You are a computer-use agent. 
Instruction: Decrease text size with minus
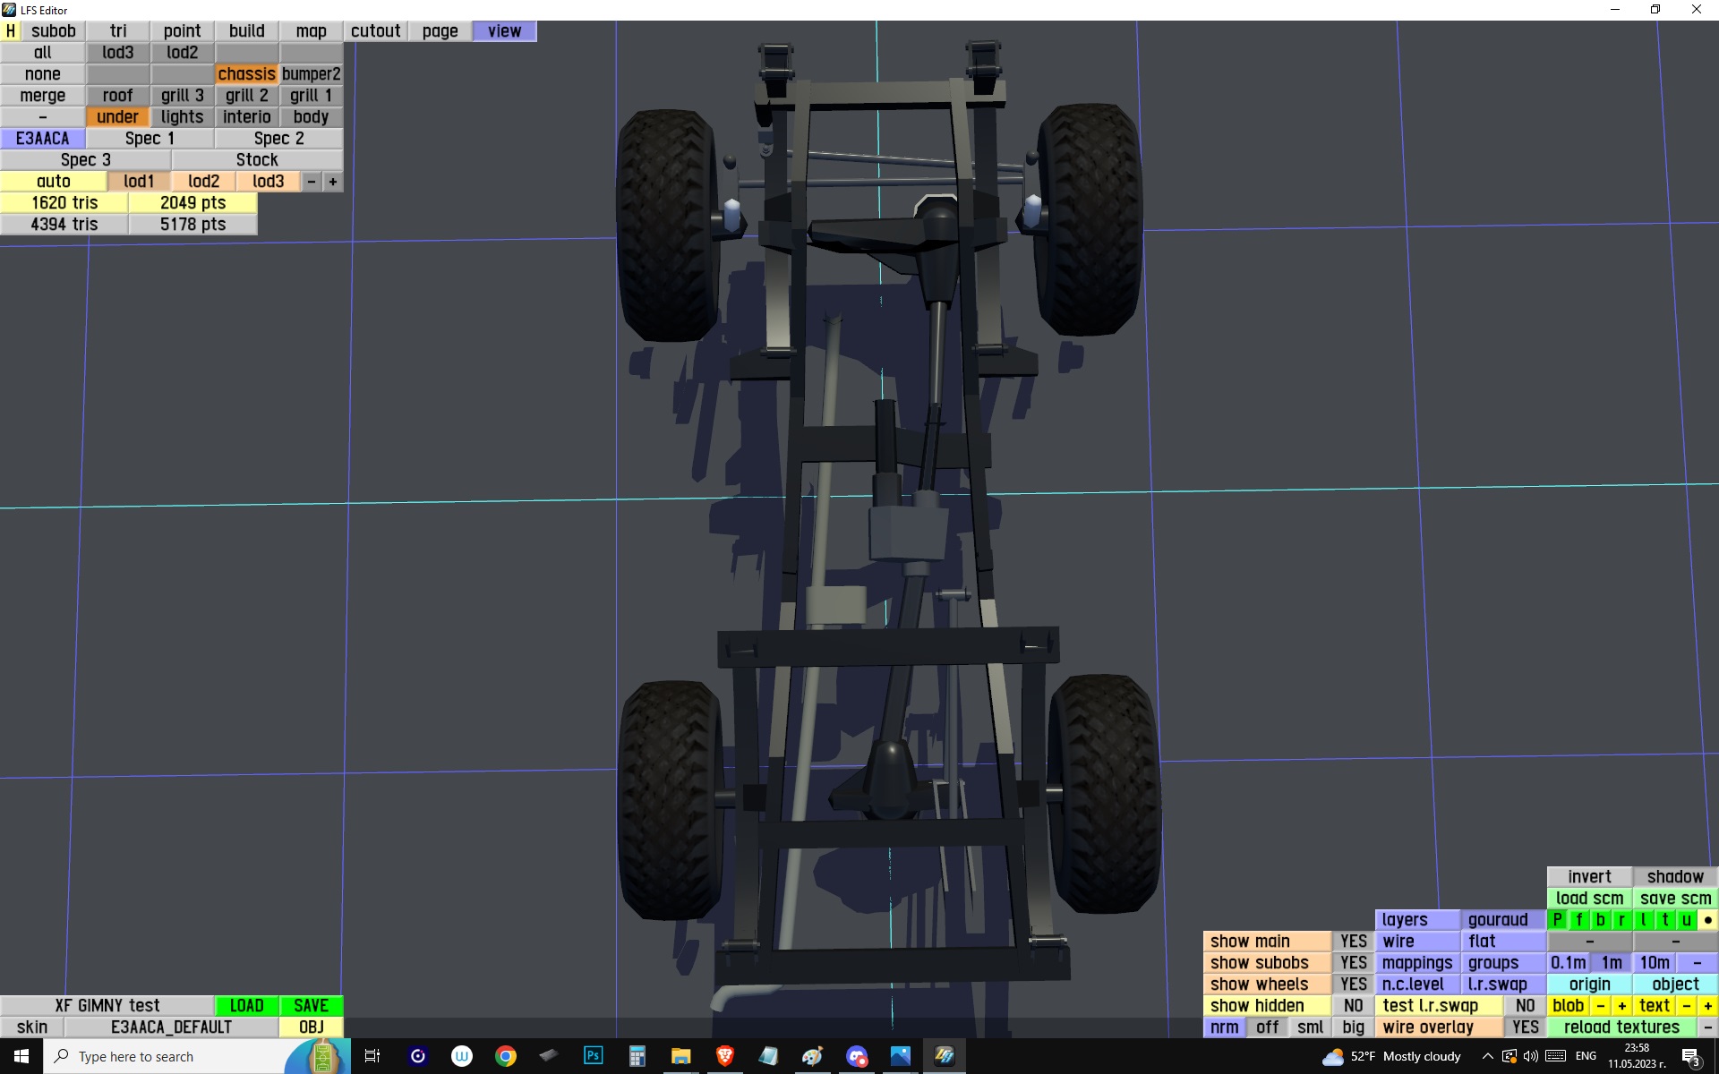(1686, 1005)
